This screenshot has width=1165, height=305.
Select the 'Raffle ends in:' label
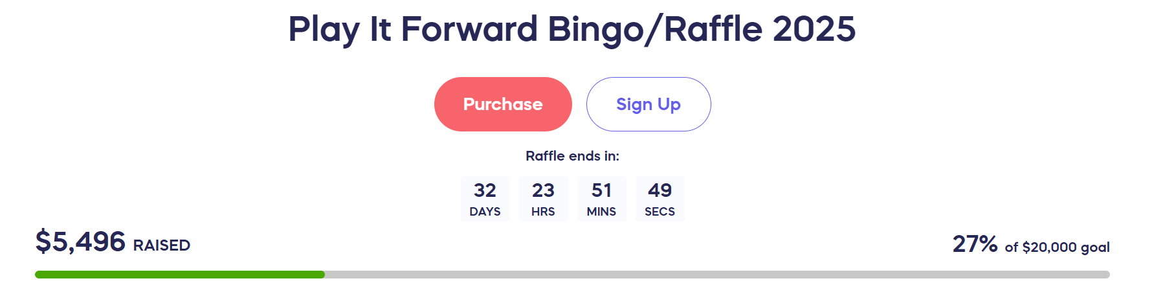[x=572, y=156]
